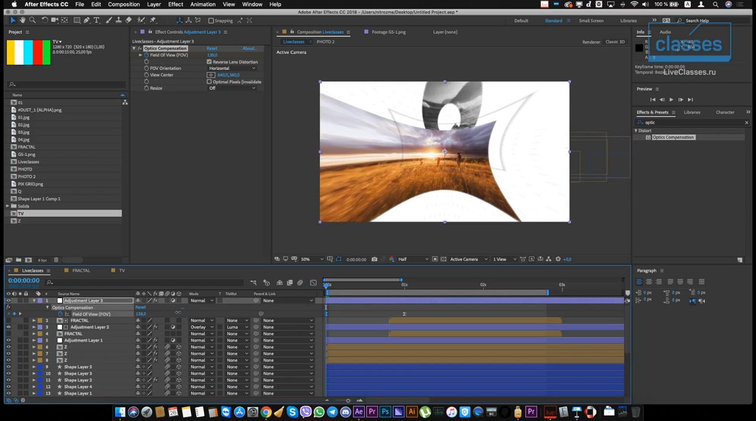756x421 pixels.
Task: Select the Zoom tool
Action: pyautogui.click(x=32, y=20)
